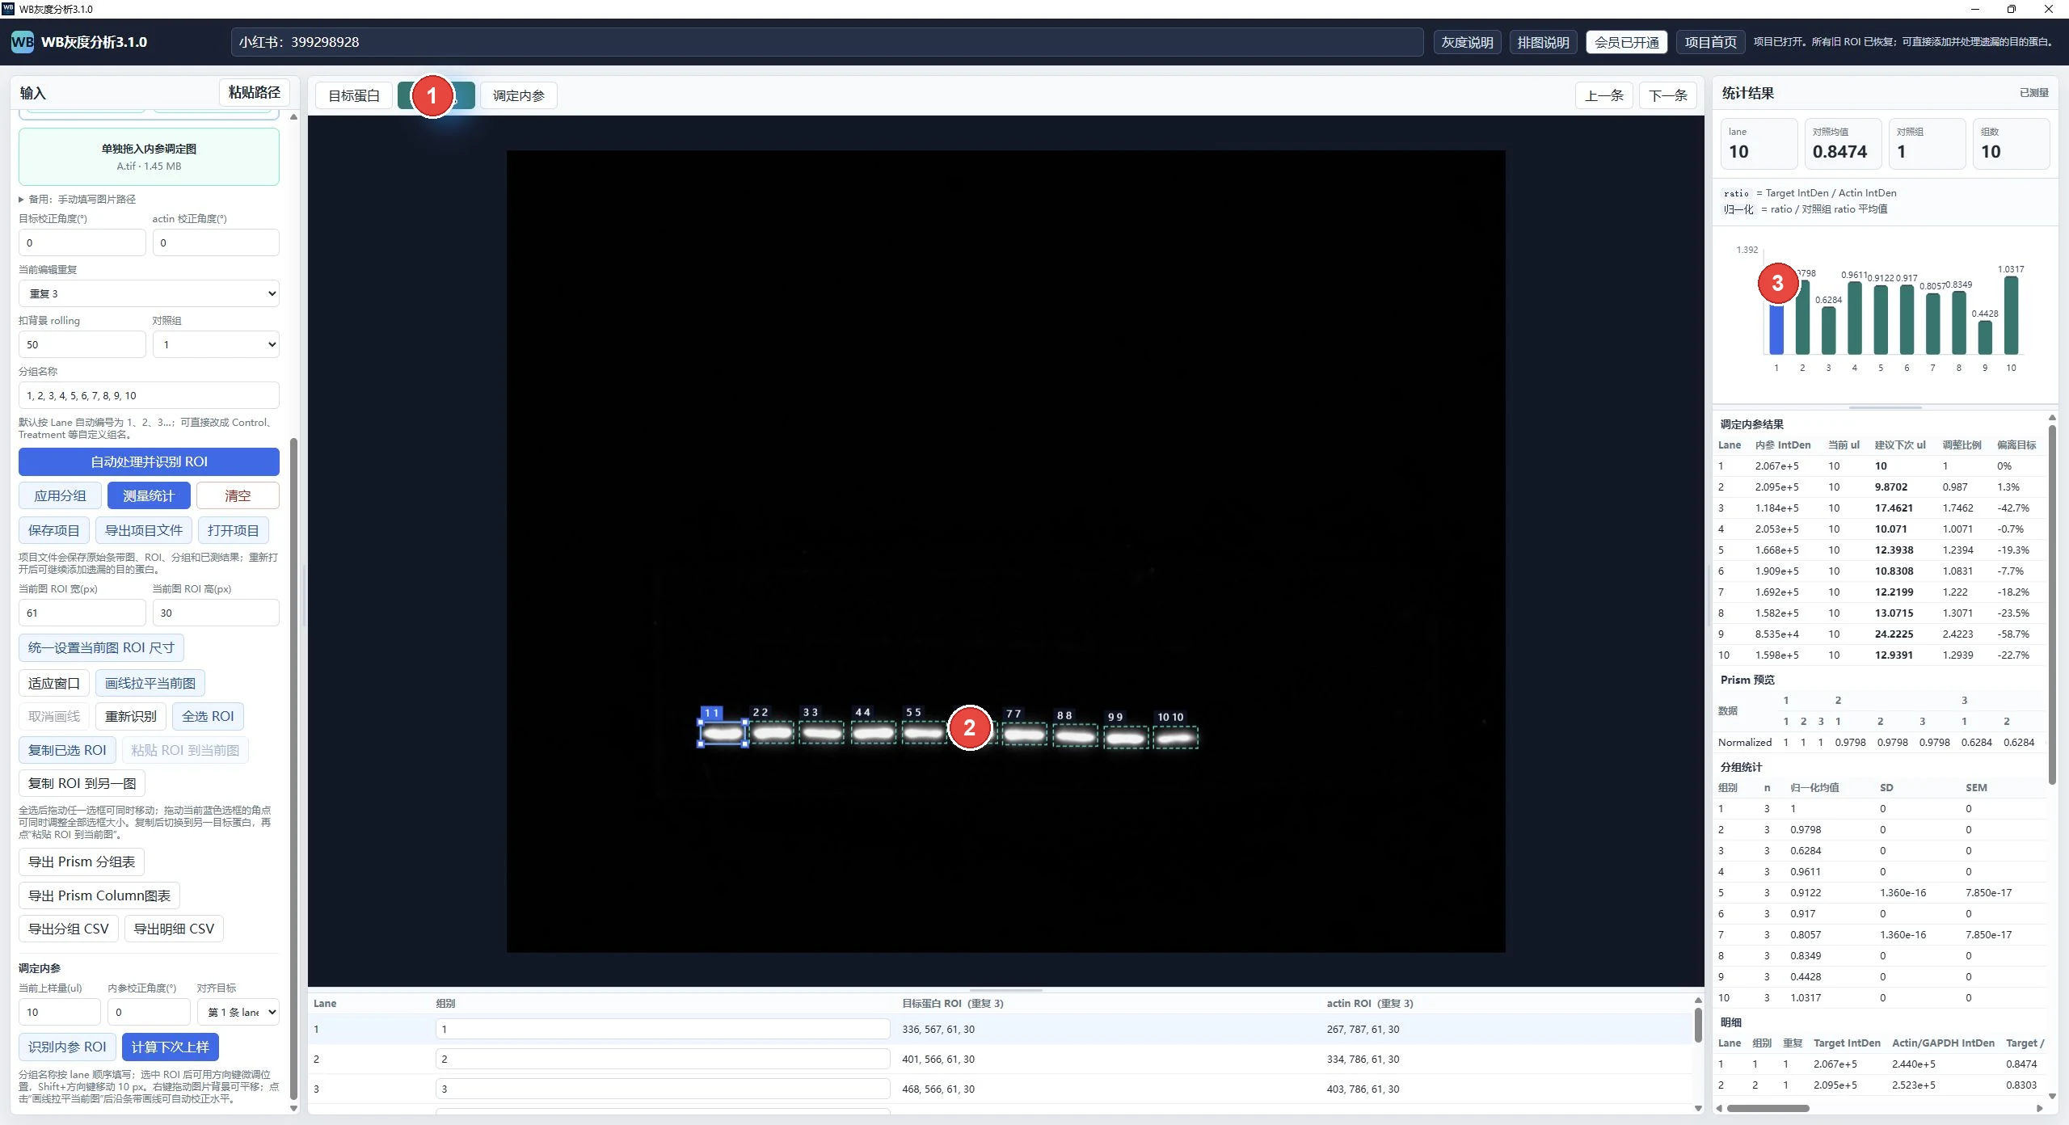Click the 分组名称 text field

click(x=149, y=395)
